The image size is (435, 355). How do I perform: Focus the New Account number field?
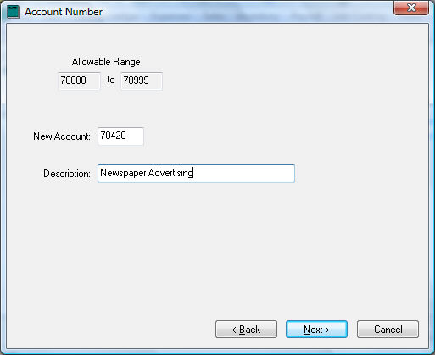[x=120, y=136]
